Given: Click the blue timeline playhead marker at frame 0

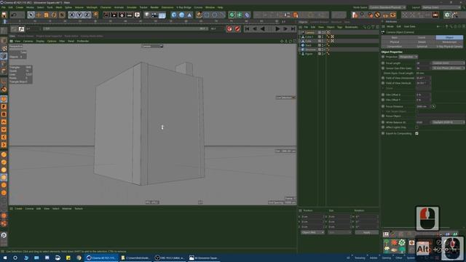Looking at the screenshot, I should [4, 22].
